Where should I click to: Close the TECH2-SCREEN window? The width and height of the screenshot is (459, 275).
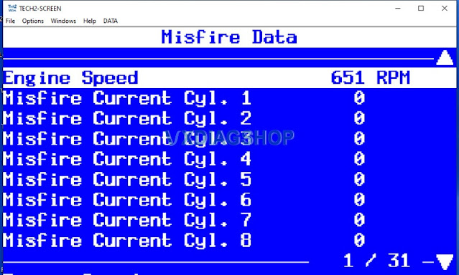coord(445,8)
